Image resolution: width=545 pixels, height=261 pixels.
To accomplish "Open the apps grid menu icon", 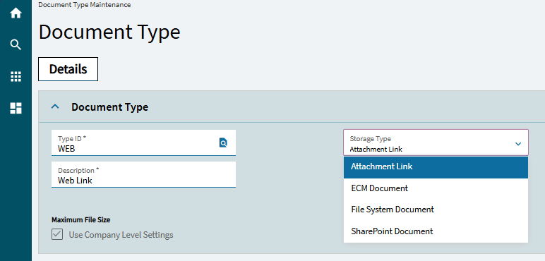I will coord(16,76).
